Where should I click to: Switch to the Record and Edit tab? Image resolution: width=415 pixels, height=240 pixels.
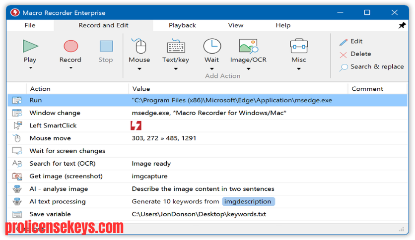pos(103,25)
